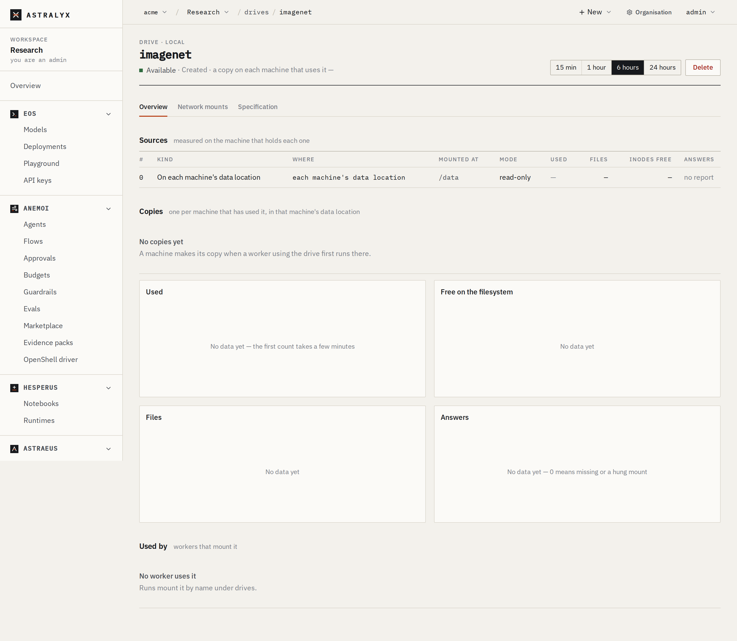The image size is (737, 641).
Task: Select the 1 hour time range
Action: [597, 67]
